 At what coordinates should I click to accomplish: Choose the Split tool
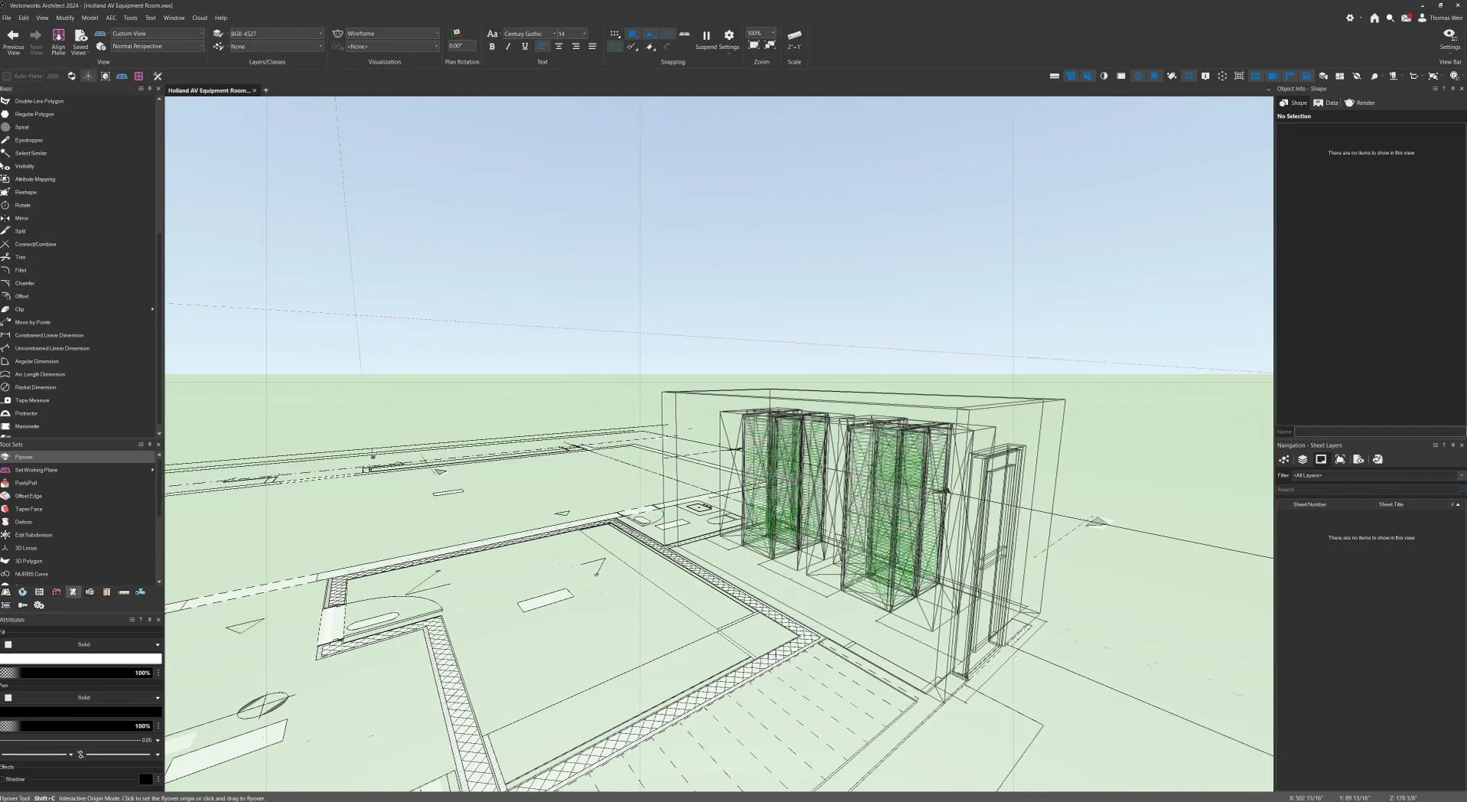[x=77, y=231]
